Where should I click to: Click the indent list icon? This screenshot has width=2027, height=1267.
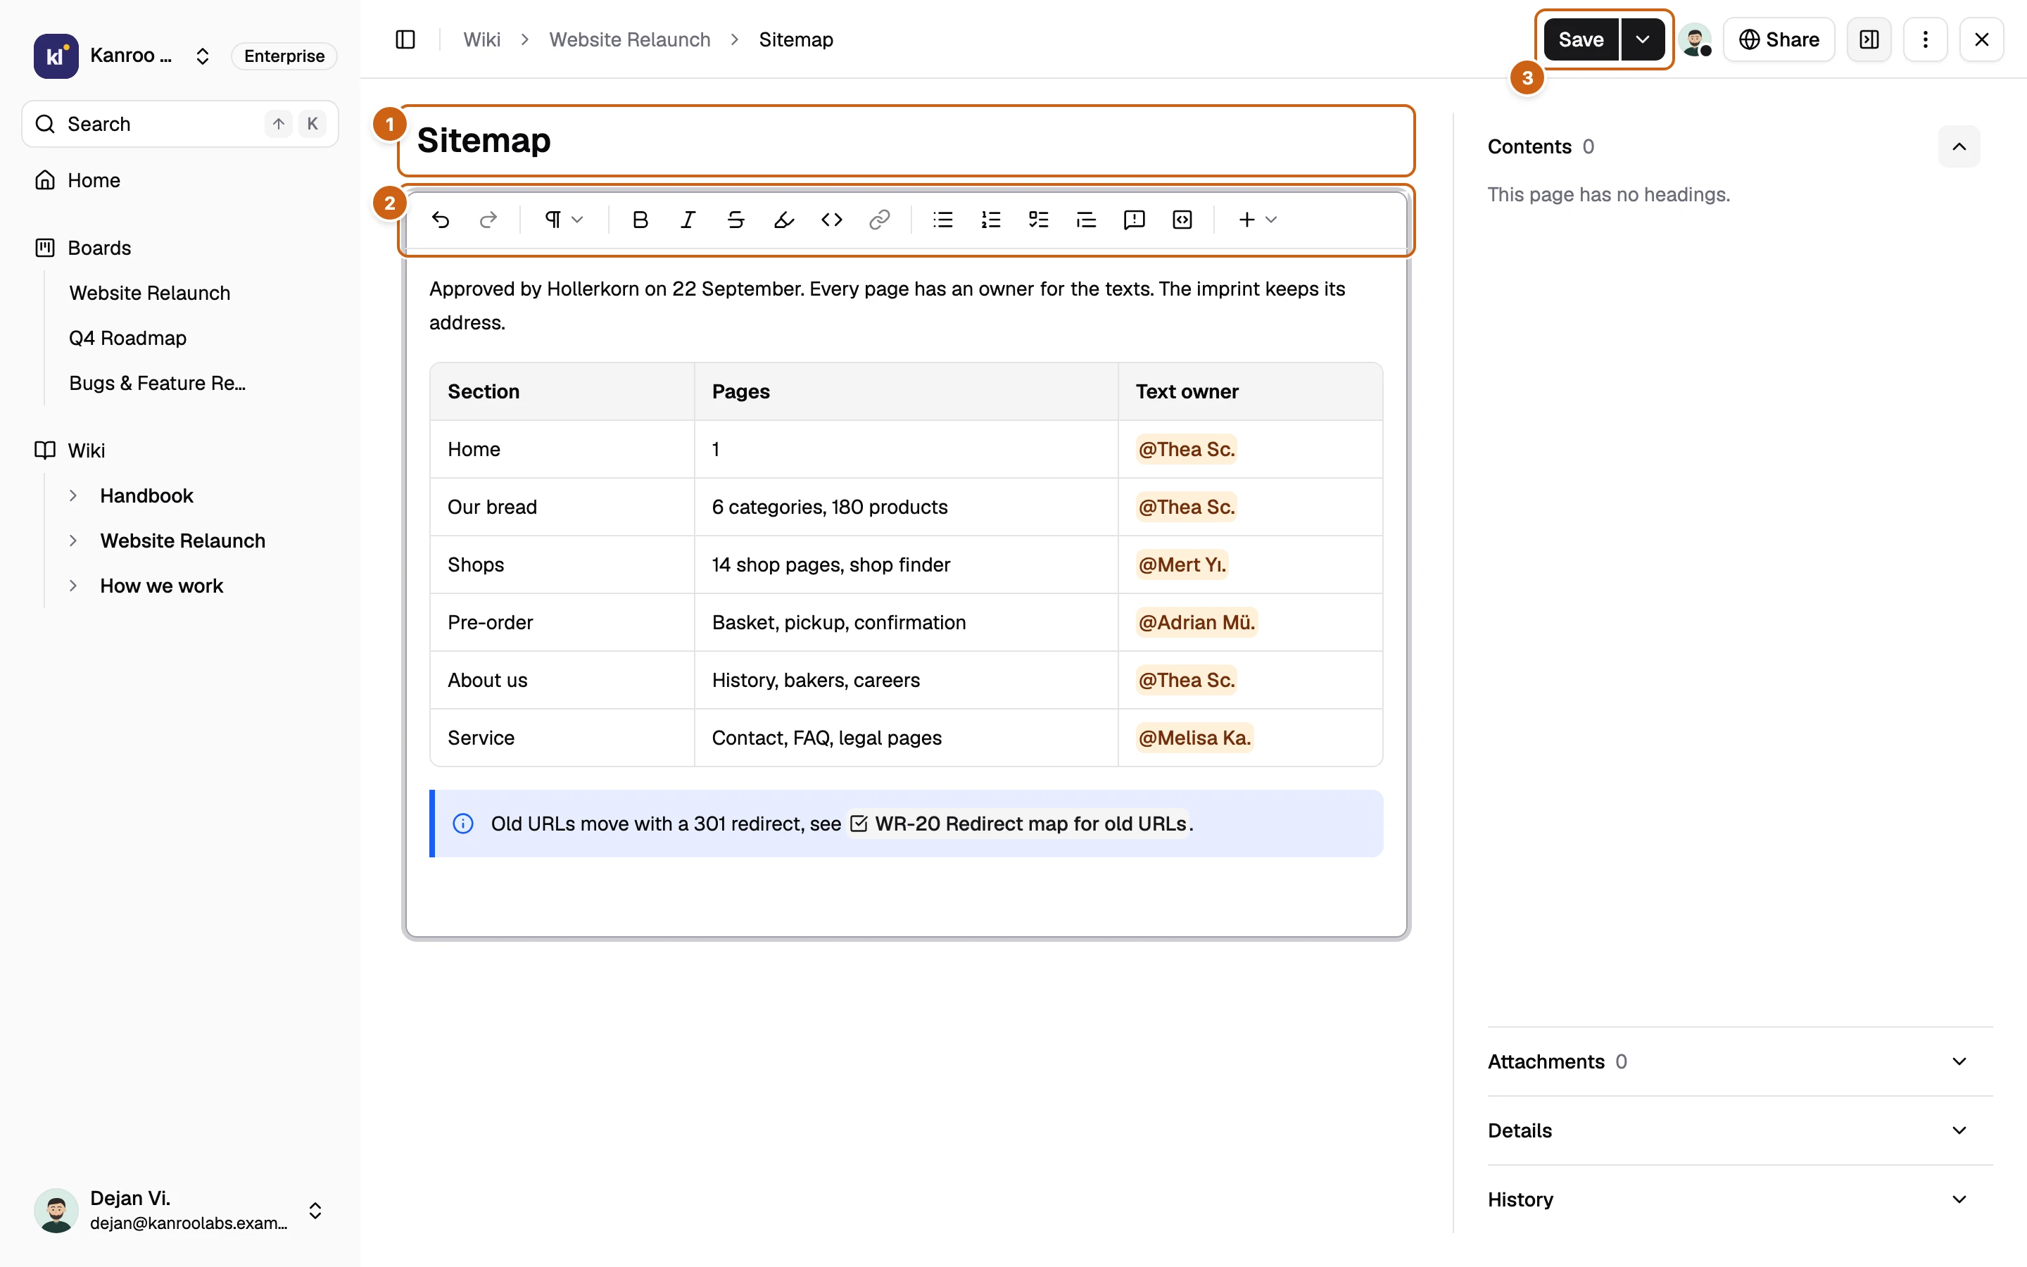pyautogui.click(x=1087, y=220)
